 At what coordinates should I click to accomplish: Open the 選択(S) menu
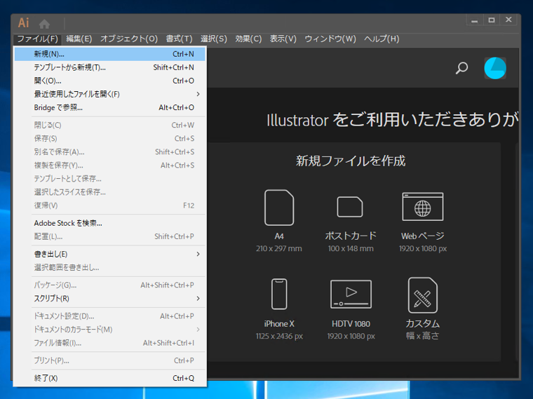214,39
